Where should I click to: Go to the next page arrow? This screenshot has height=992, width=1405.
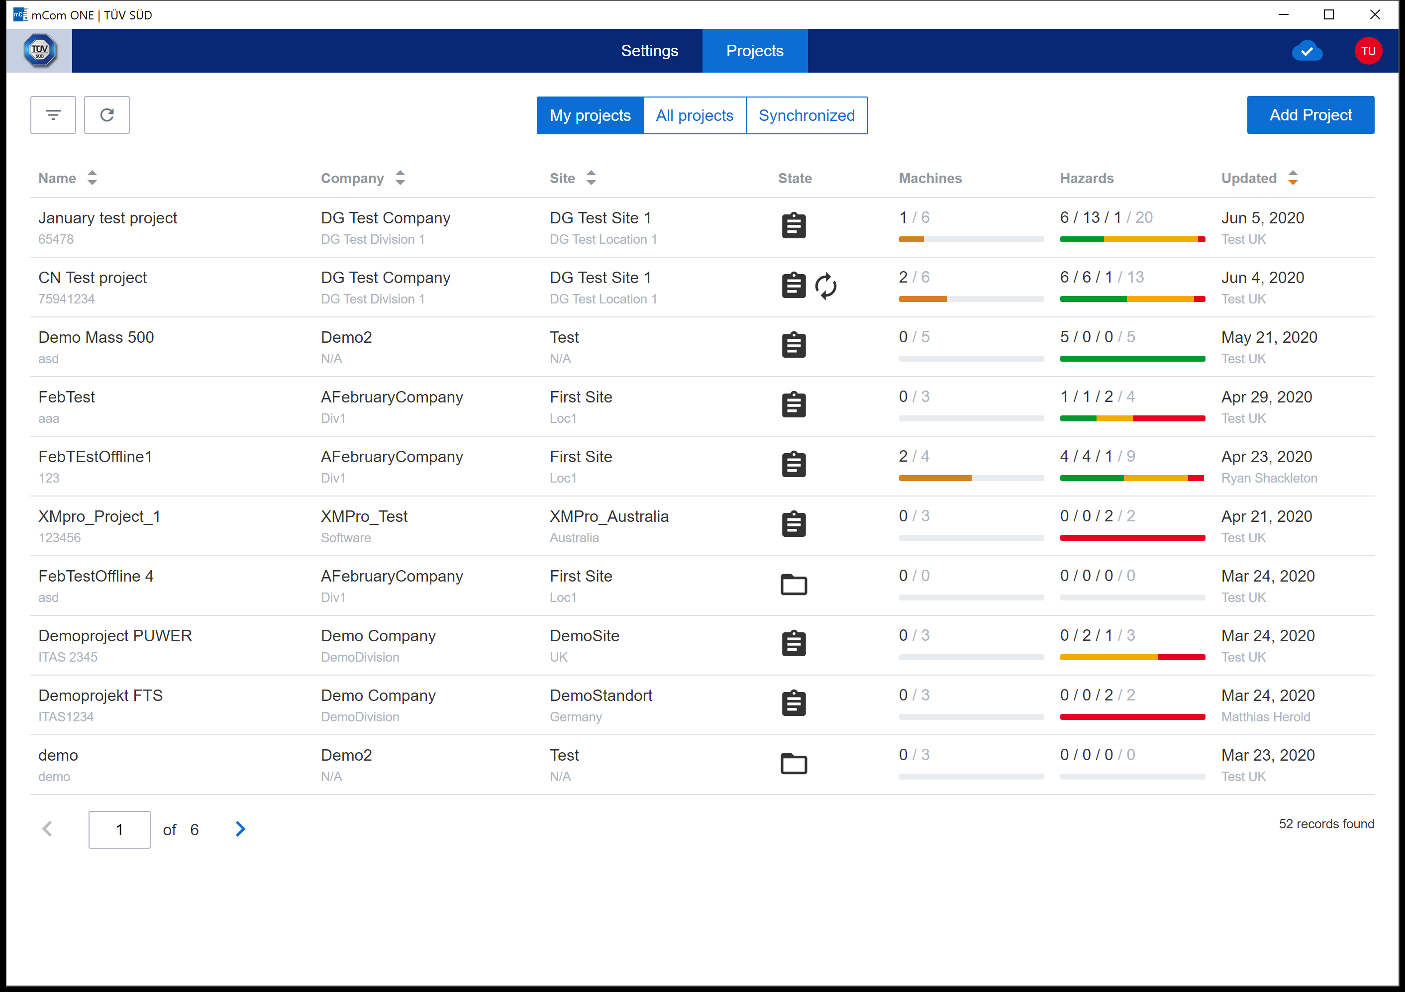pos(240,829)
